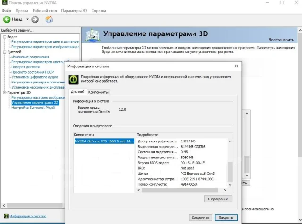Click details list scroll up arrow
Screen dimensions: 302x224
[230, 141]
